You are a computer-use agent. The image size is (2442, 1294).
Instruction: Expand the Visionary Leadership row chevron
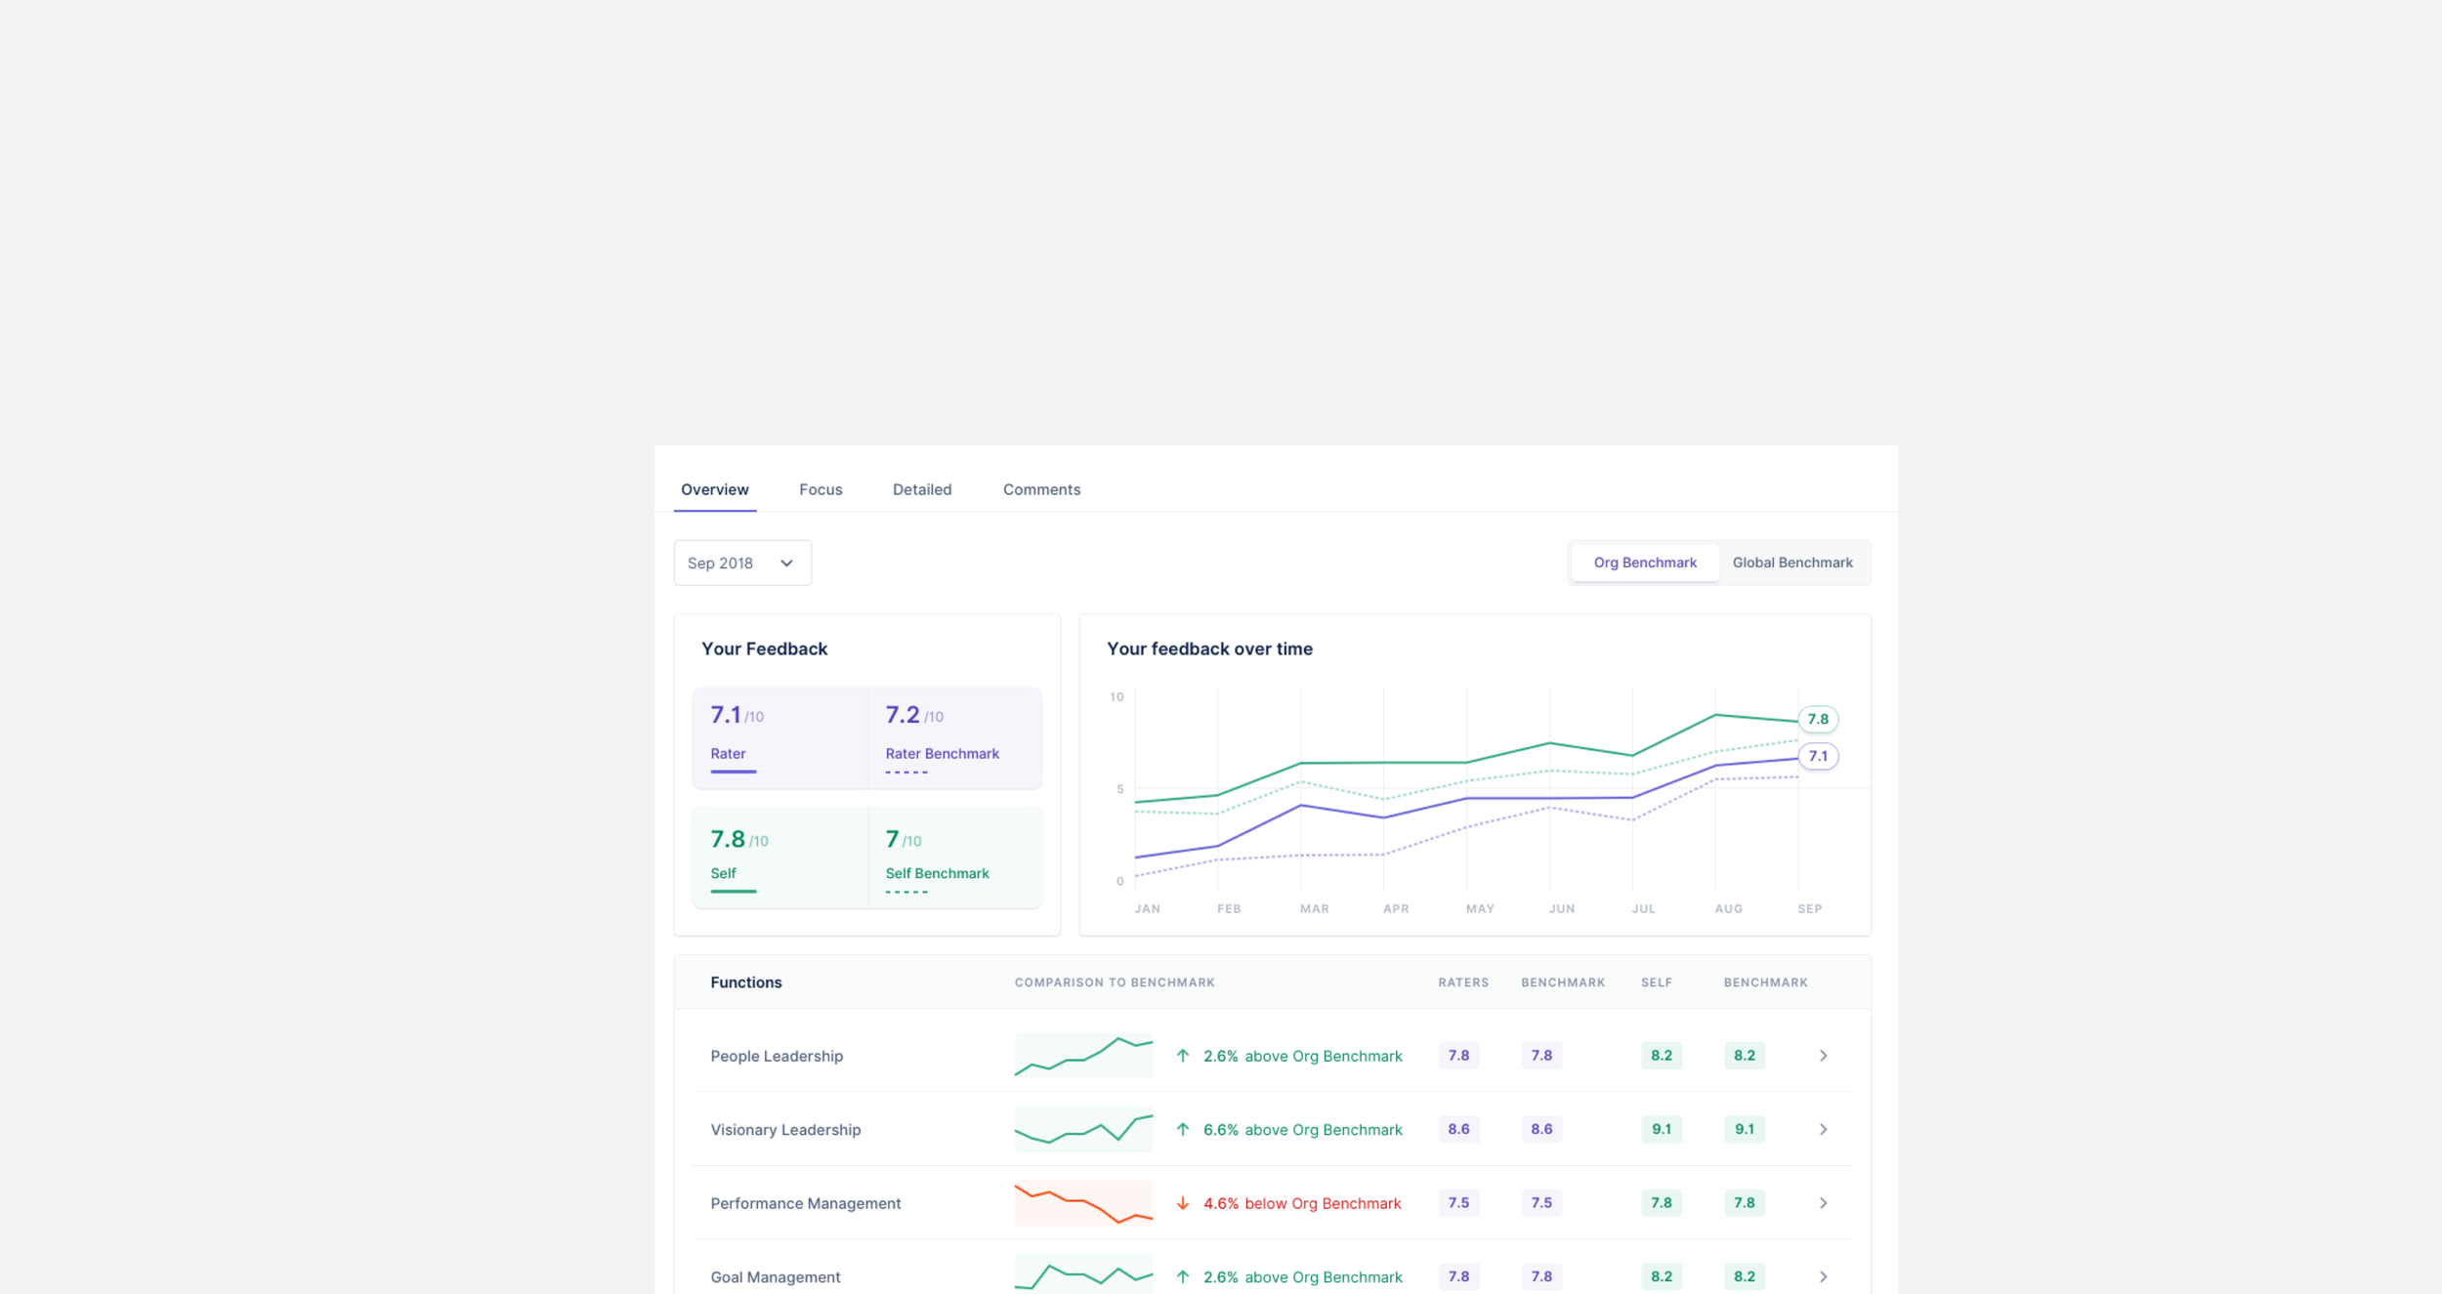(x=1823, y=1129)
